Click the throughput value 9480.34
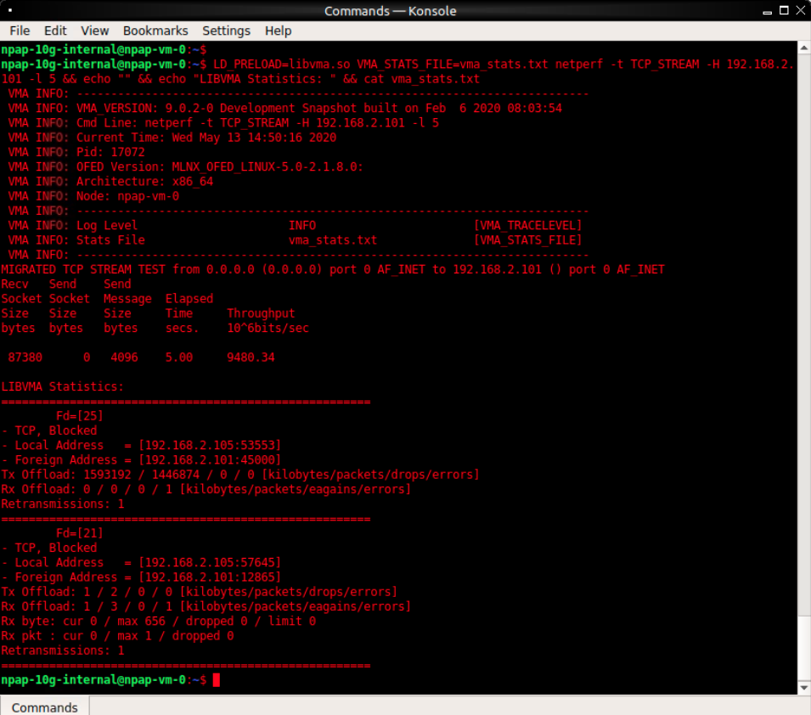Image resolution: width=811 pixels, height=715 pixels. tap(251, 357)
